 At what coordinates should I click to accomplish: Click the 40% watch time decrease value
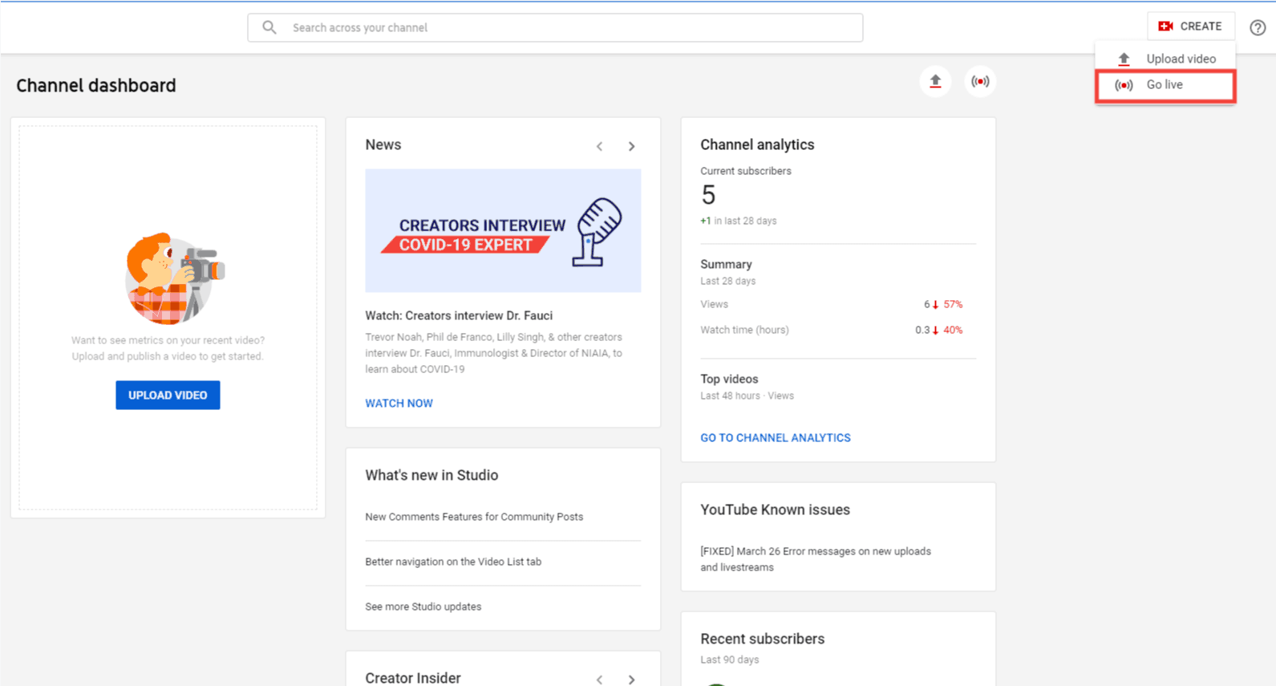[953, 330]
